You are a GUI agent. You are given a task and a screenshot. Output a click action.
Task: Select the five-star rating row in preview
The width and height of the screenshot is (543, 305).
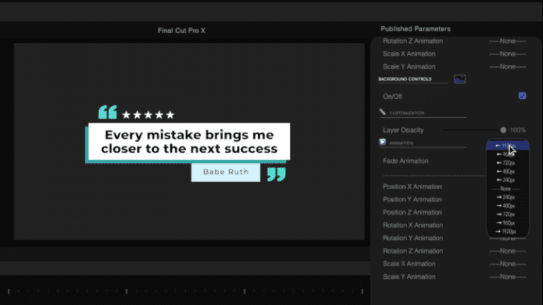coord(148,115)
